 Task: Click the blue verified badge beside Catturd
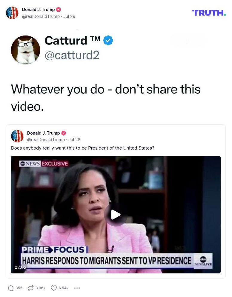pos(108,40)
